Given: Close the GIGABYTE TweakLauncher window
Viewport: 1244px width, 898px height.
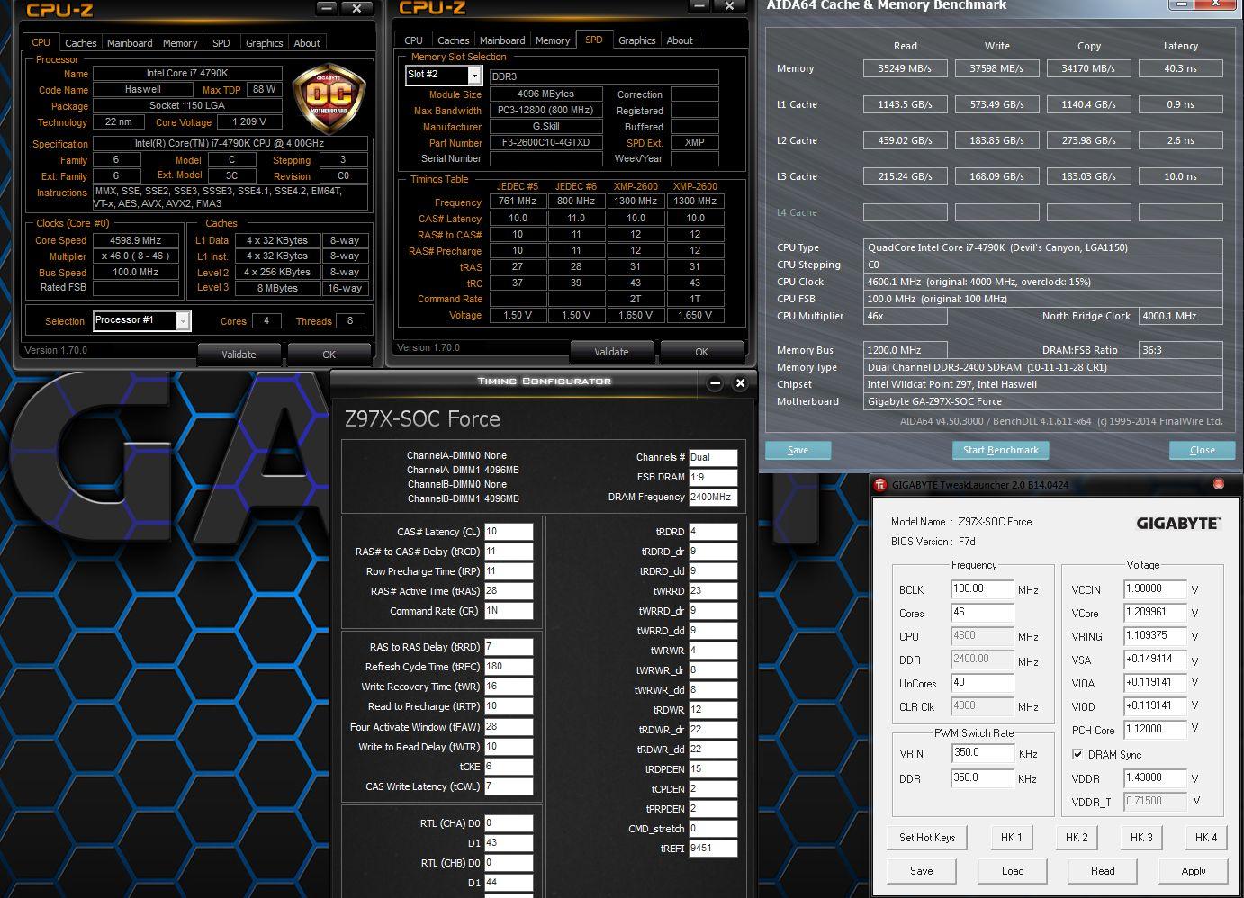Looking at the screenshot, I should [1219, 484].
